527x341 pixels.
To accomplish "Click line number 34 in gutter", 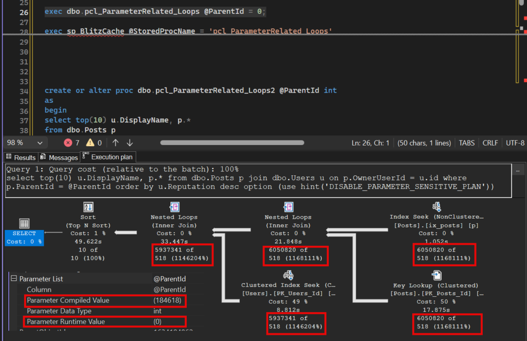I will point(24,91).
